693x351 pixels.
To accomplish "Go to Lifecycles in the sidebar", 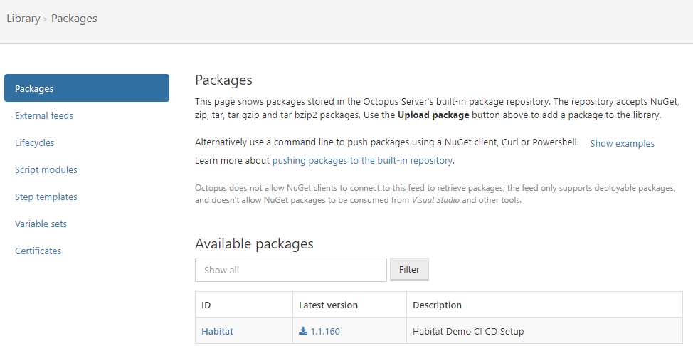I will pyautogui.click(x=34, y=142).
